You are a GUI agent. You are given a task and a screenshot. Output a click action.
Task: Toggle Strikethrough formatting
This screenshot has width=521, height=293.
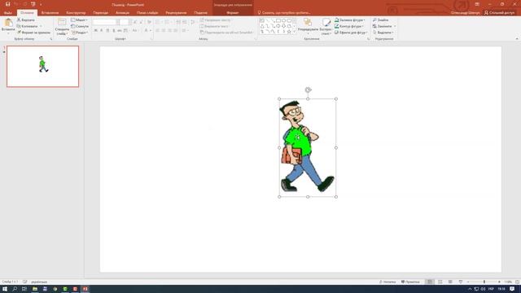[120, 31]
